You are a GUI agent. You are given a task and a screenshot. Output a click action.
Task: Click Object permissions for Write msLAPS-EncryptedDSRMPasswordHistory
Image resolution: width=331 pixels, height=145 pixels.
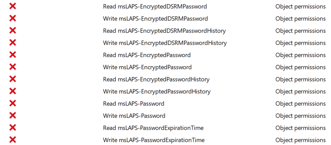point(301,43)
